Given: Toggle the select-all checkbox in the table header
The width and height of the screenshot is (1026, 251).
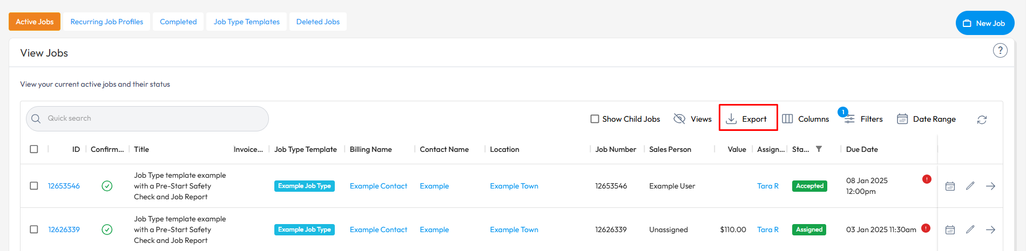Looking at the screenshot, I should pos(34,149).
